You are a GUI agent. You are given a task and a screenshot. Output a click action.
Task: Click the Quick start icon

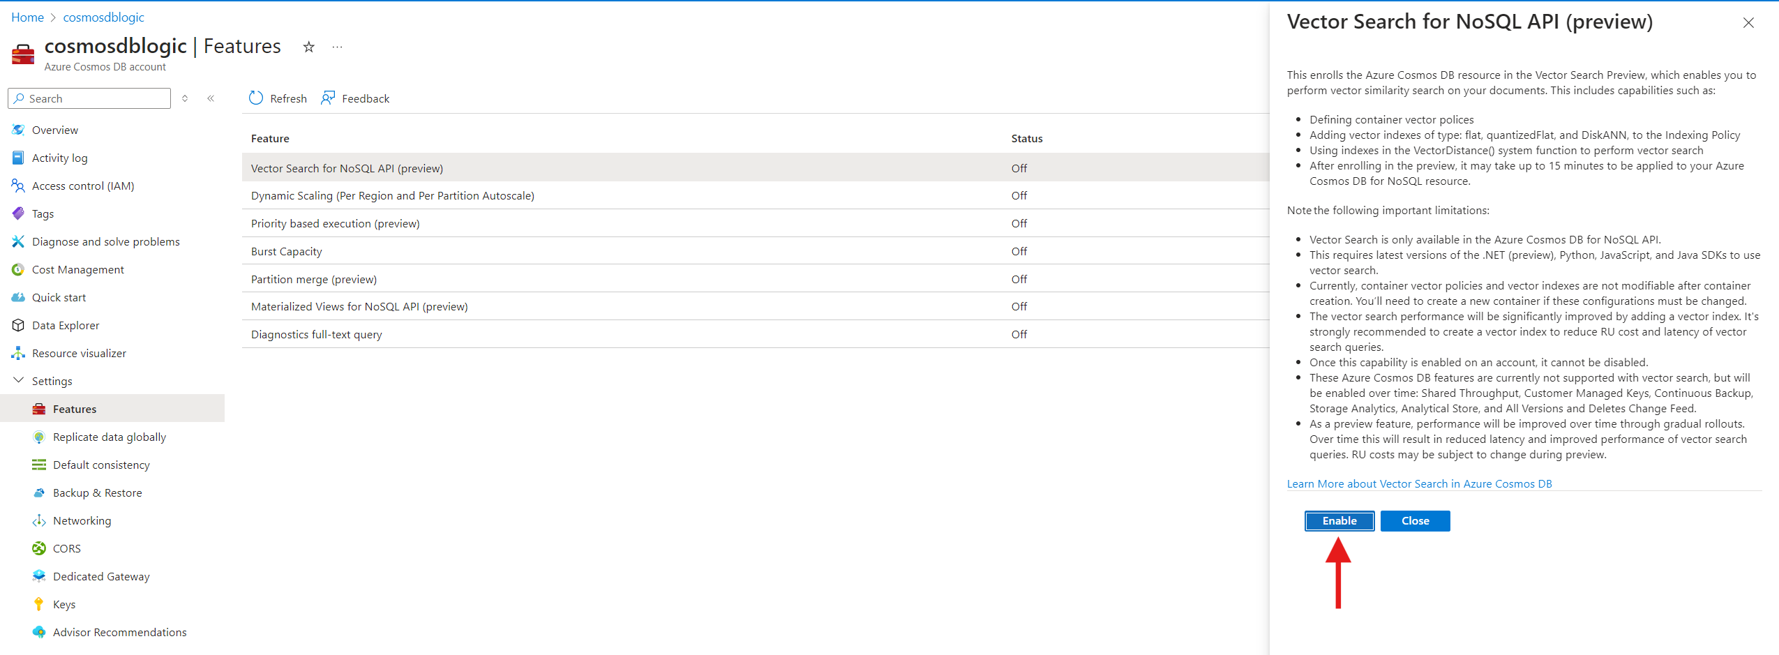(x=18, y=297)
